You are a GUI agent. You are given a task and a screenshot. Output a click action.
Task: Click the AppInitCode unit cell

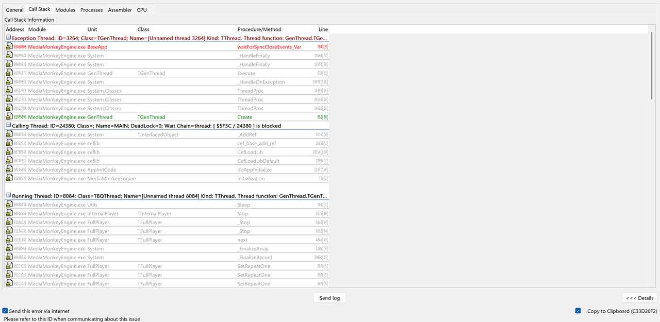[x=102, y=170]
